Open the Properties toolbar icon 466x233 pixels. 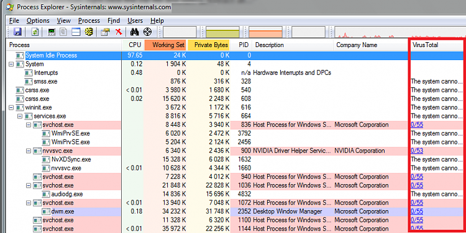(x=105, y=32)
